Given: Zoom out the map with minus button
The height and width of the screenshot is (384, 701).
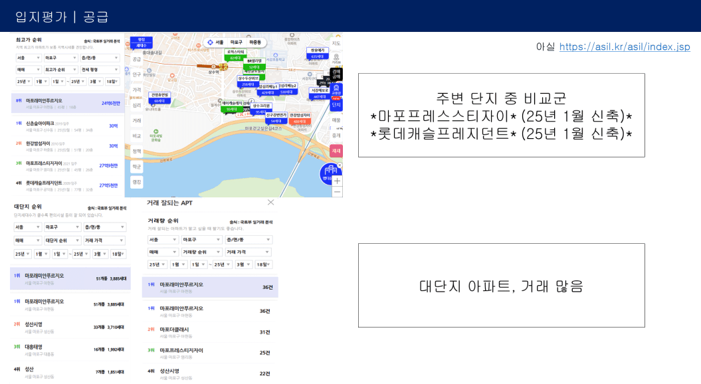Looking at the screenshot, I should click(337, 192).
